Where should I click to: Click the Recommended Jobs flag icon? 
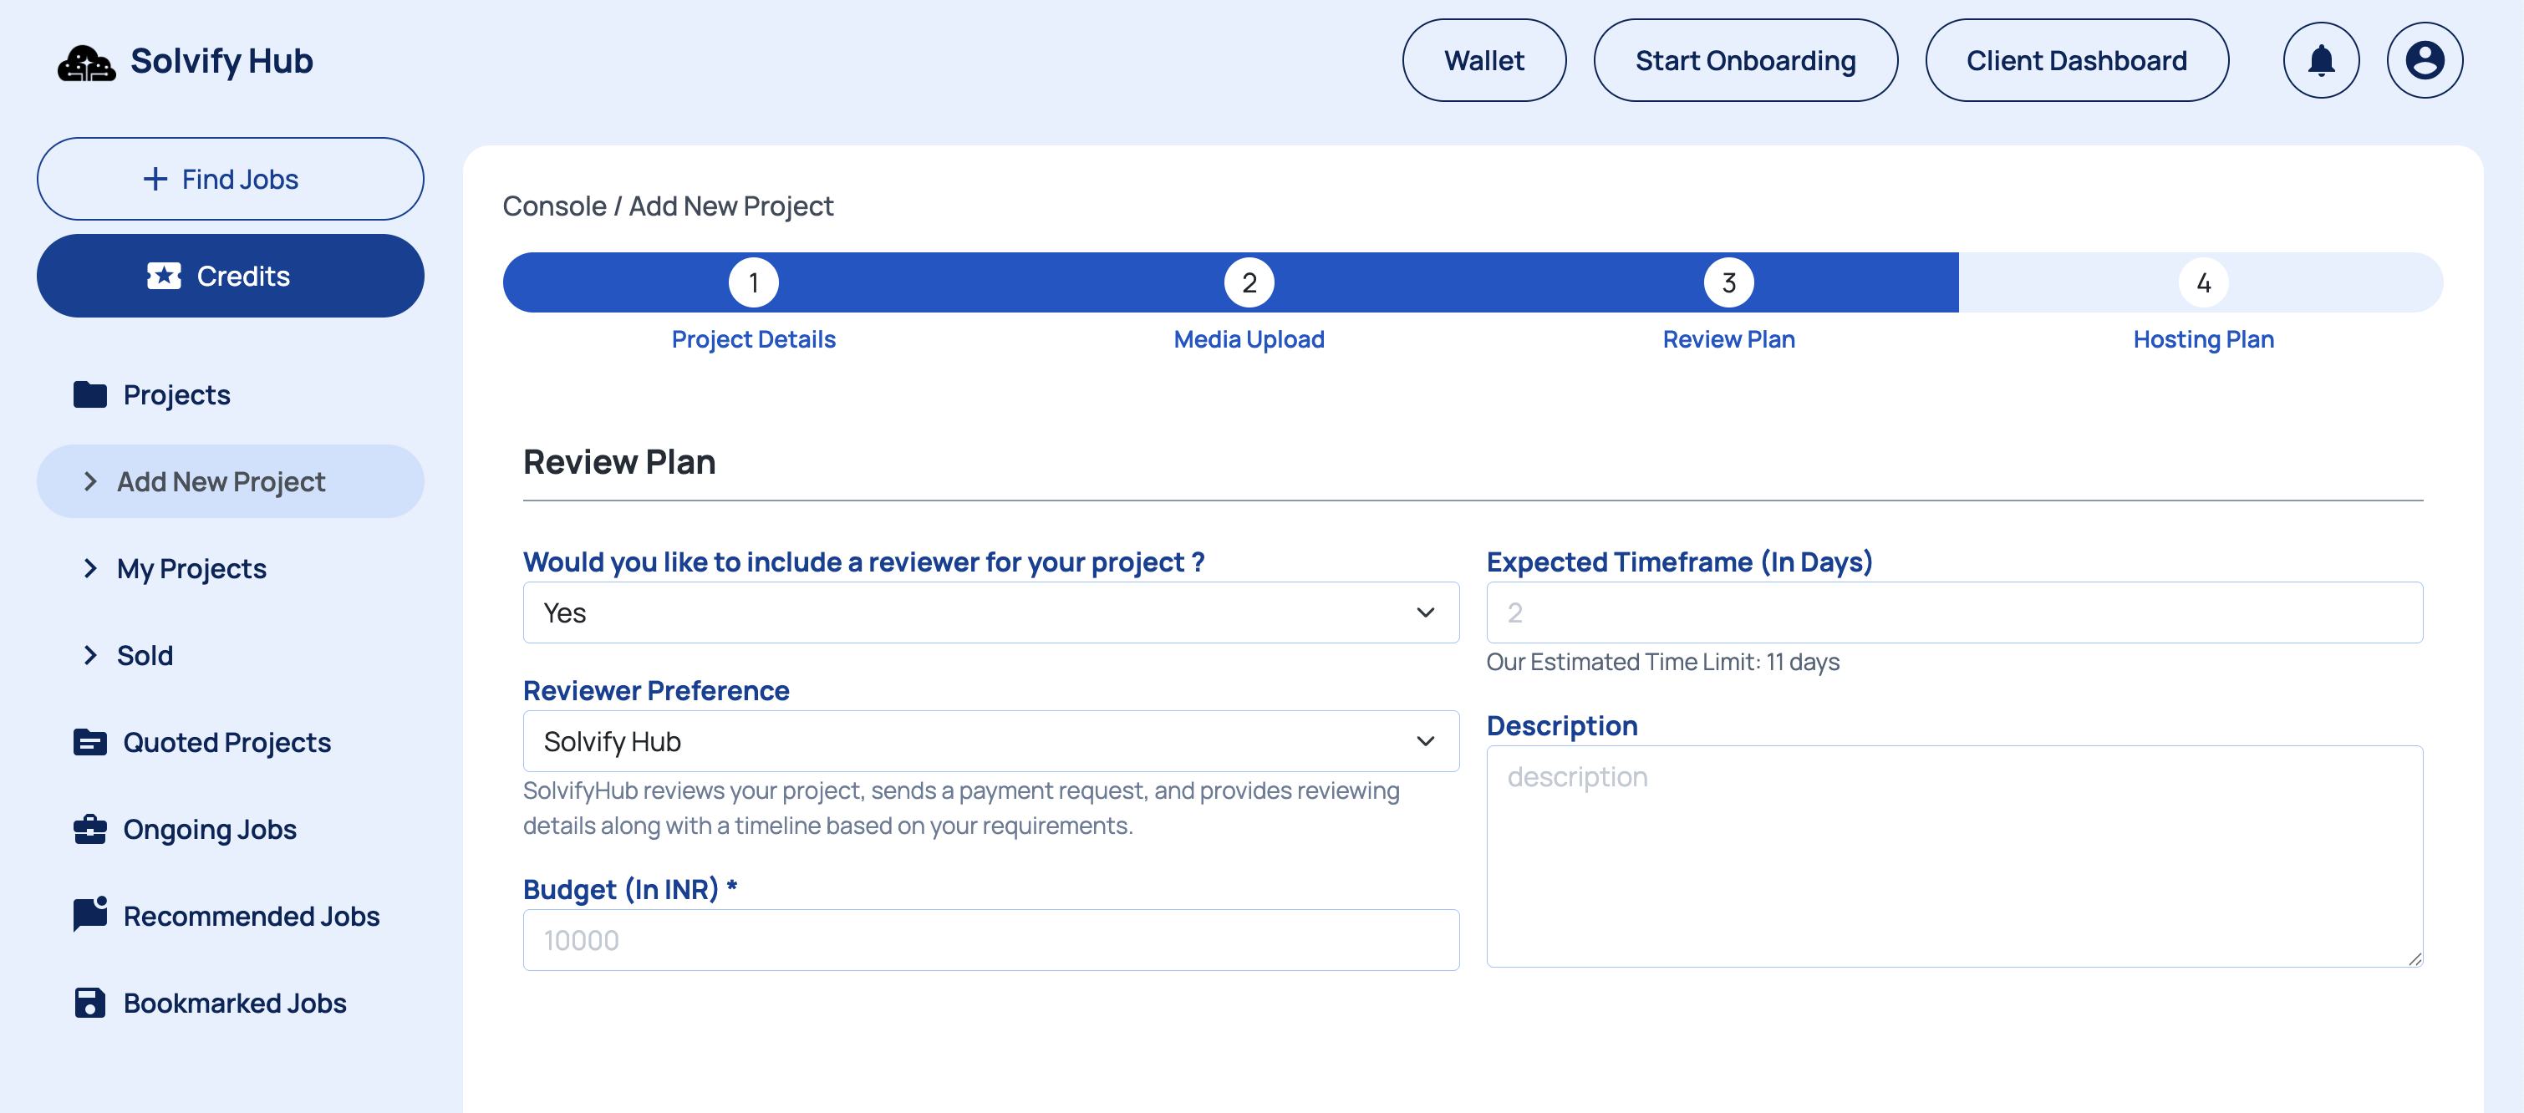point(90,915)
